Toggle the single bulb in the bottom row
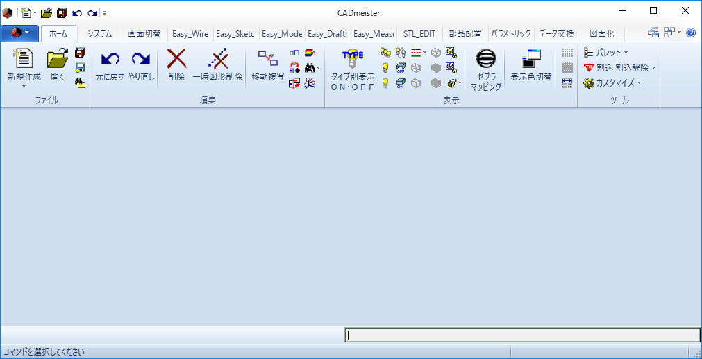 (x=385, y=82)
